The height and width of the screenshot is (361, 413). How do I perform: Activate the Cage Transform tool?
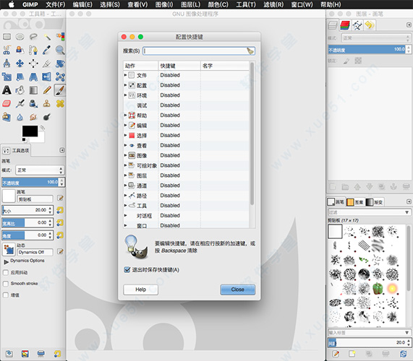click(60, 77)
